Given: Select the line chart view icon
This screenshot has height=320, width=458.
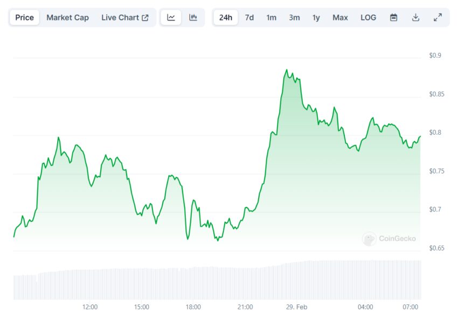Looking at the screenshot, I should (171, 18).
